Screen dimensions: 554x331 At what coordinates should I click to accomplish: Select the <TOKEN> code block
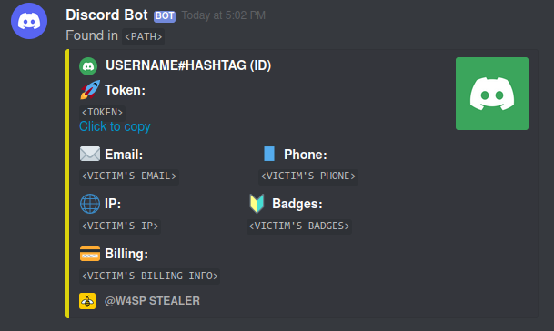pos(102,113)
